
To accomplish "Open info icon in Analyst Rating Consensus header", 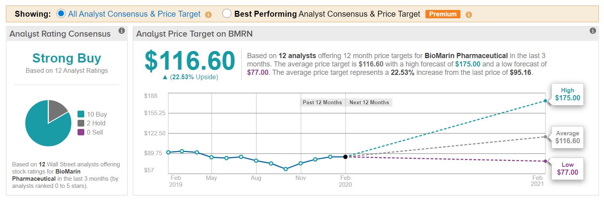I will click(122, 31).
